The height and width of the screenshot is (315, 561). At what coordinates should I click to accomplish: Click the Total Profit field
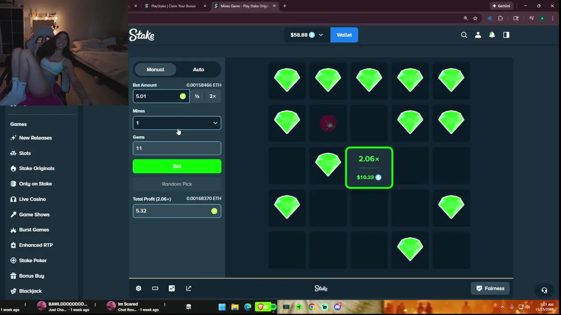tap(177, 211)
